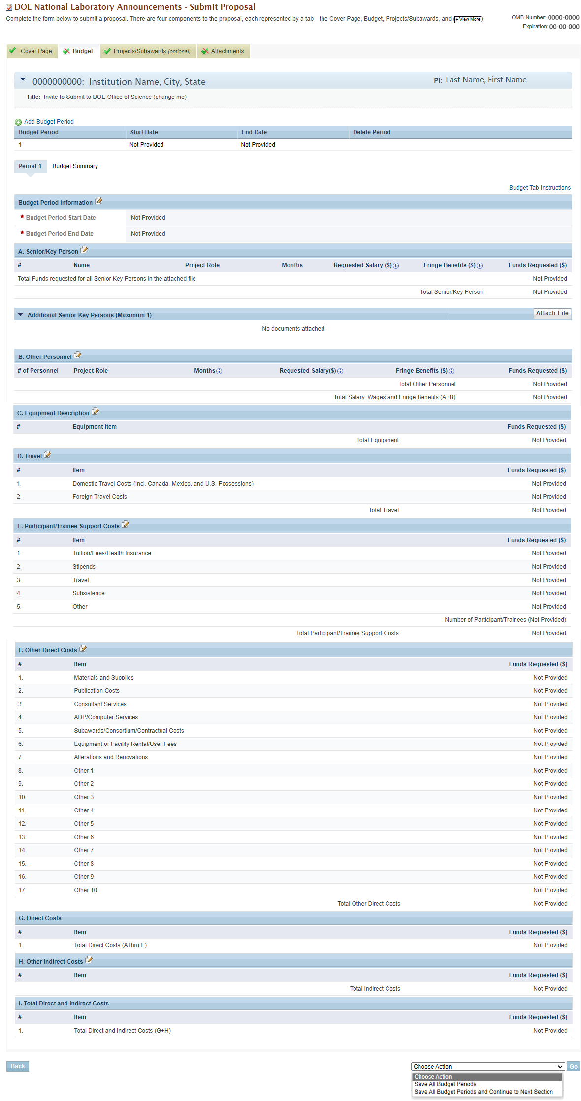Select Save All Budget Periods option
The width and height of the screenshot is (581, 1101).
(445, 1084)
